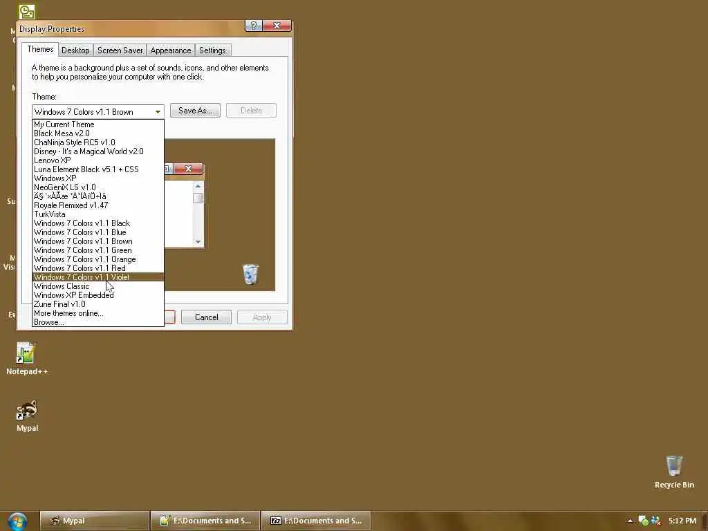Switch to the Settings tab
This screenshot has width=708, height=531.
212,50
